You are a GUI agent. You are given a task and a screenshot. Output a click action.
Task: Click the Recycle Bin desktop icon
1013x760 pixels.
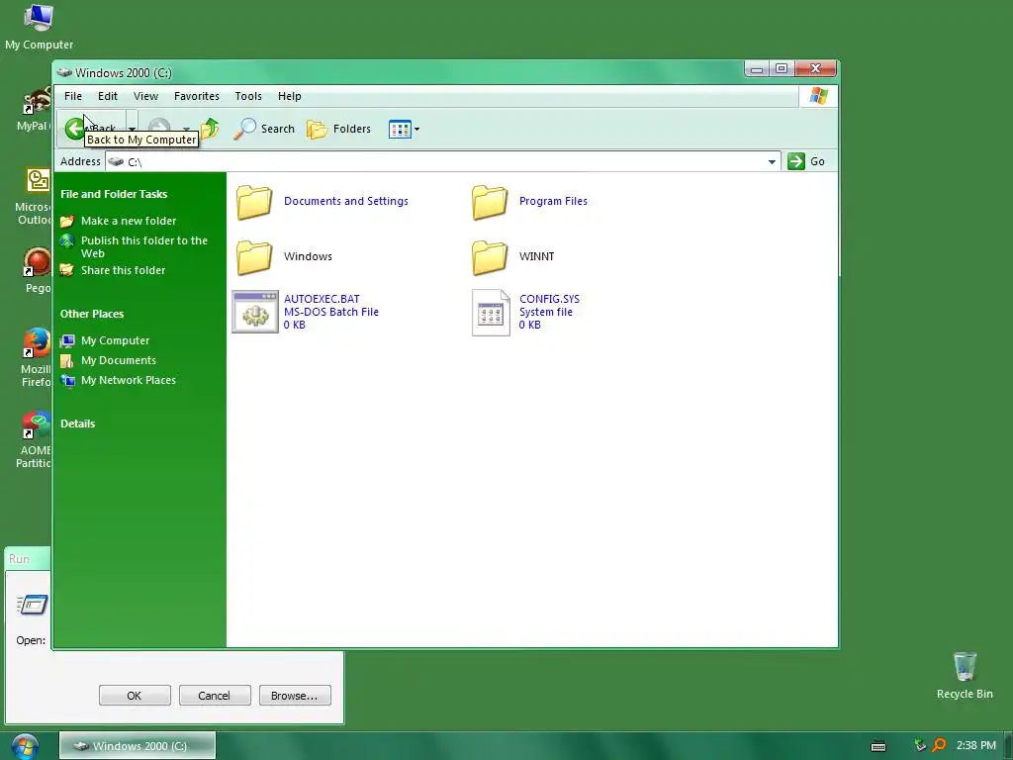click(965, 675)
